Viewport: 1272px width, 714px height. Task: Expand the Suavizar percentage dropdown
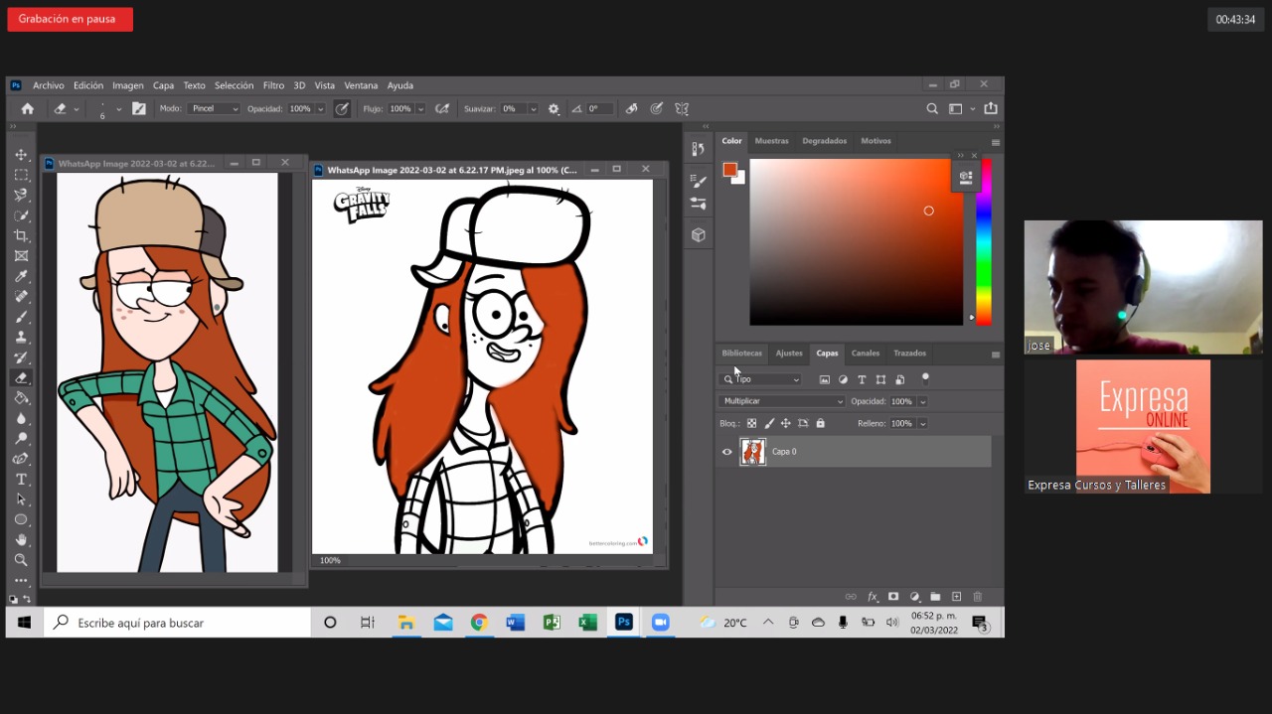[x=533, y=109]
